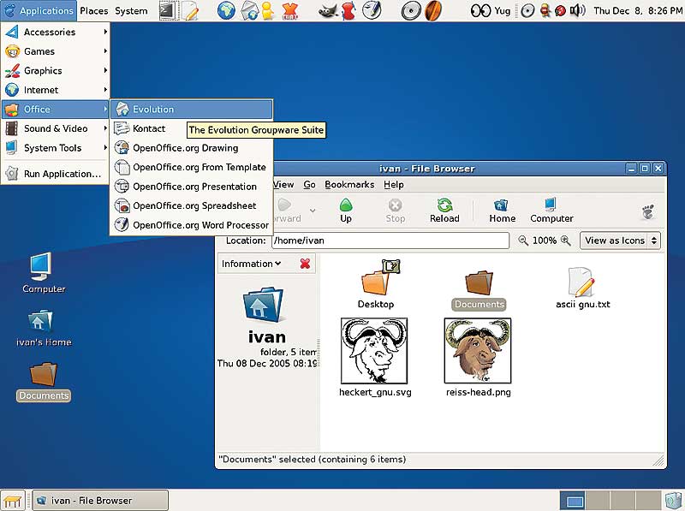Open the System menu

(131, 10)
